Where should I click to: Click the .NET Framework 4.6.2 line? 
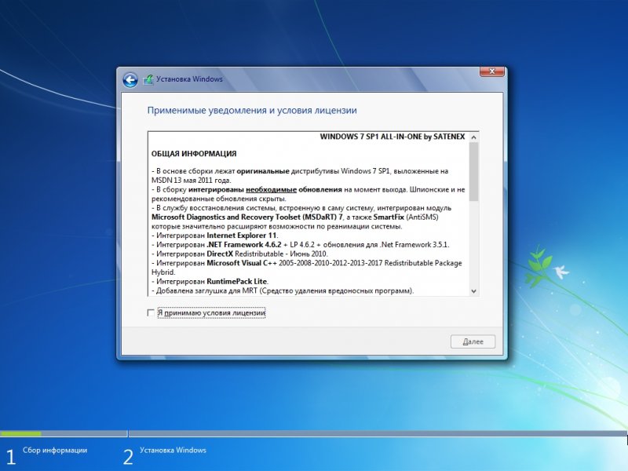pyautogui.click(x=301, y=245)
